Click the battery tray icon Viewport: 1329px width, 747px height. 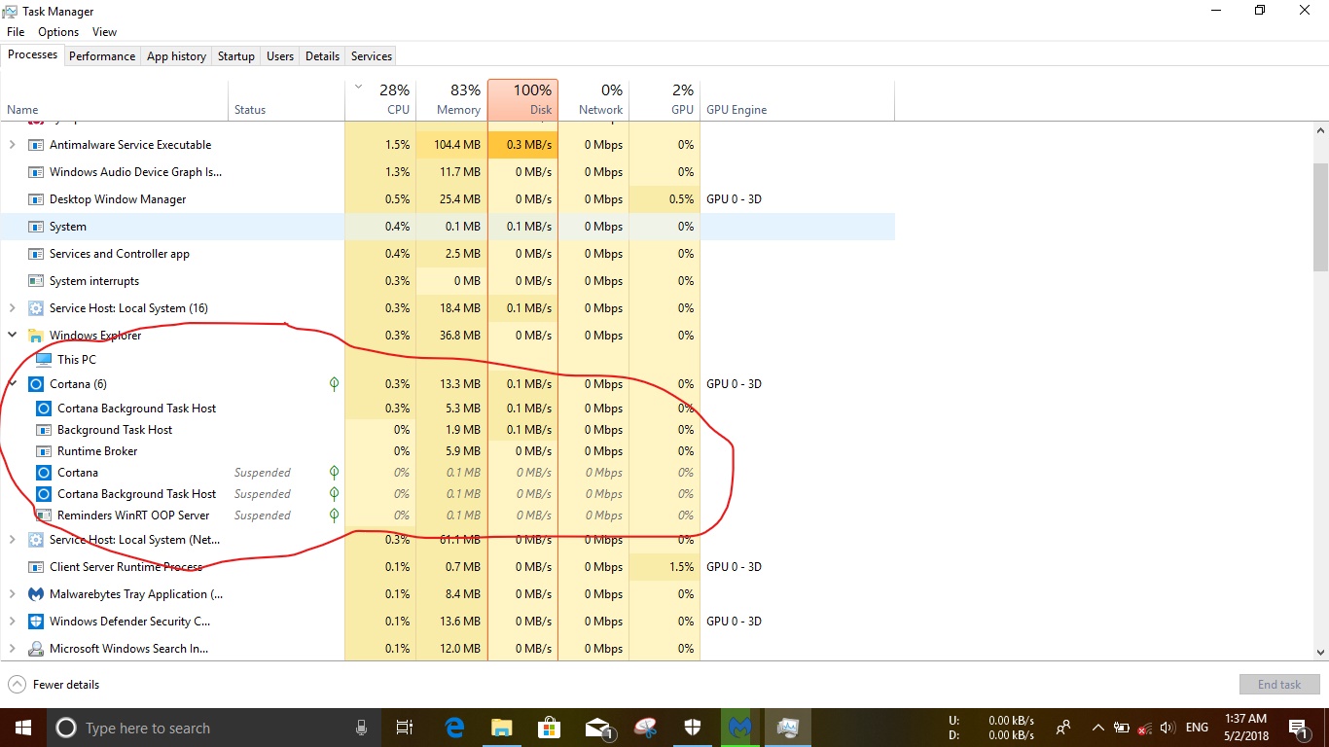1121,728
